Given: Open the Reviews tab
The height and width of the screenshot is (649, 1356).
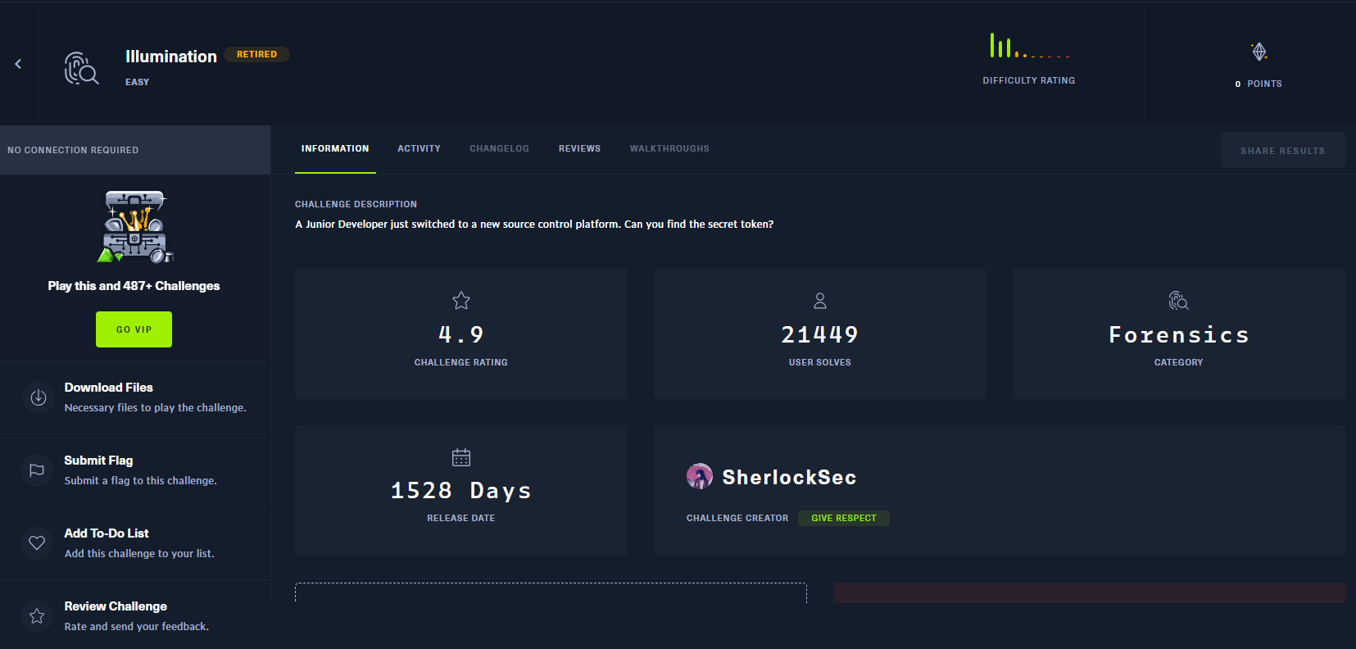Looking at the screenshot, I should (579, 149).
